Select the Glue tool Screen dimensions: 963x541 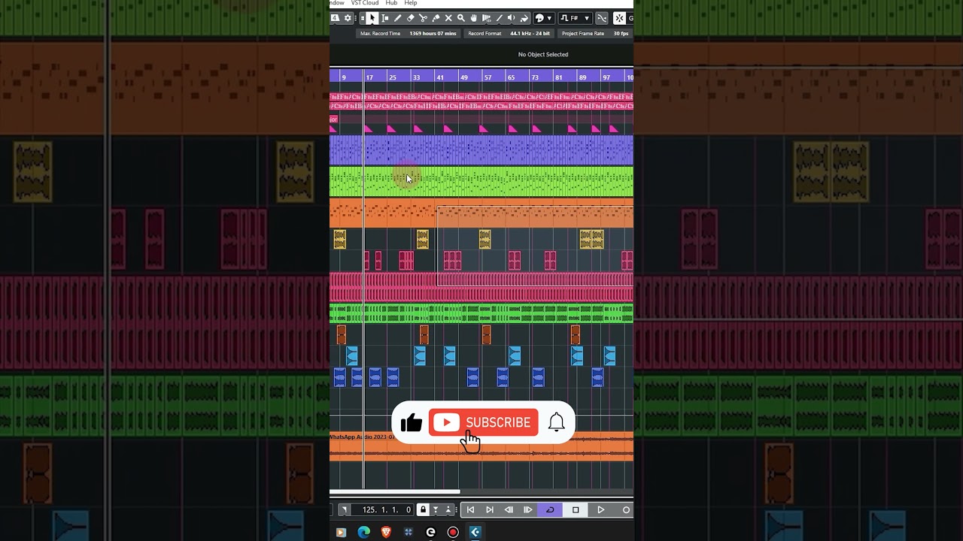click(436, 18)
